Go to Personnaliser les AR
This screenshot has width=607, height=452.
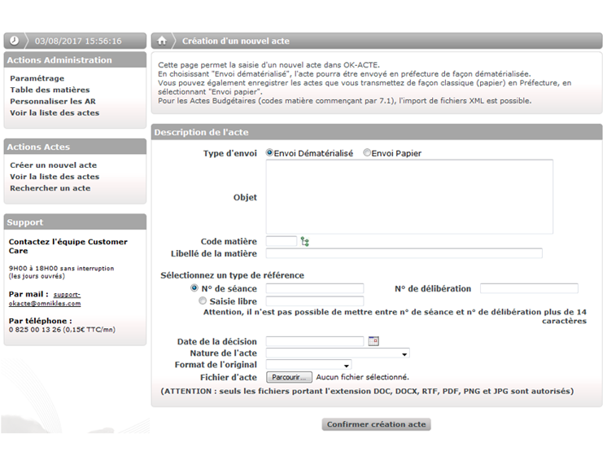point(54,101)
